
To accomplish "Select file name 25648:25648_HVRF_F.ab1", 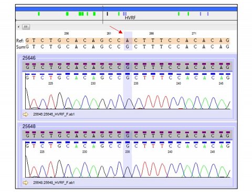I will click(54, 183).
